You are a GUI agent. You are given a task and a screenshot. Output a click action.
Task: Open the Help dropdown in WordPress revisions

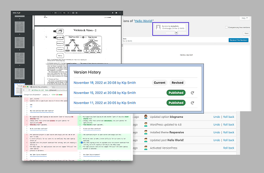click(244, 18)
